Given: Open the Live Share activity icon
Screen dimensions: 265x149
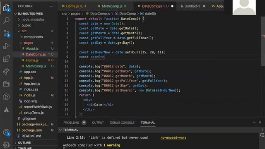Looking at the screenshot, I should click(6, 72).
